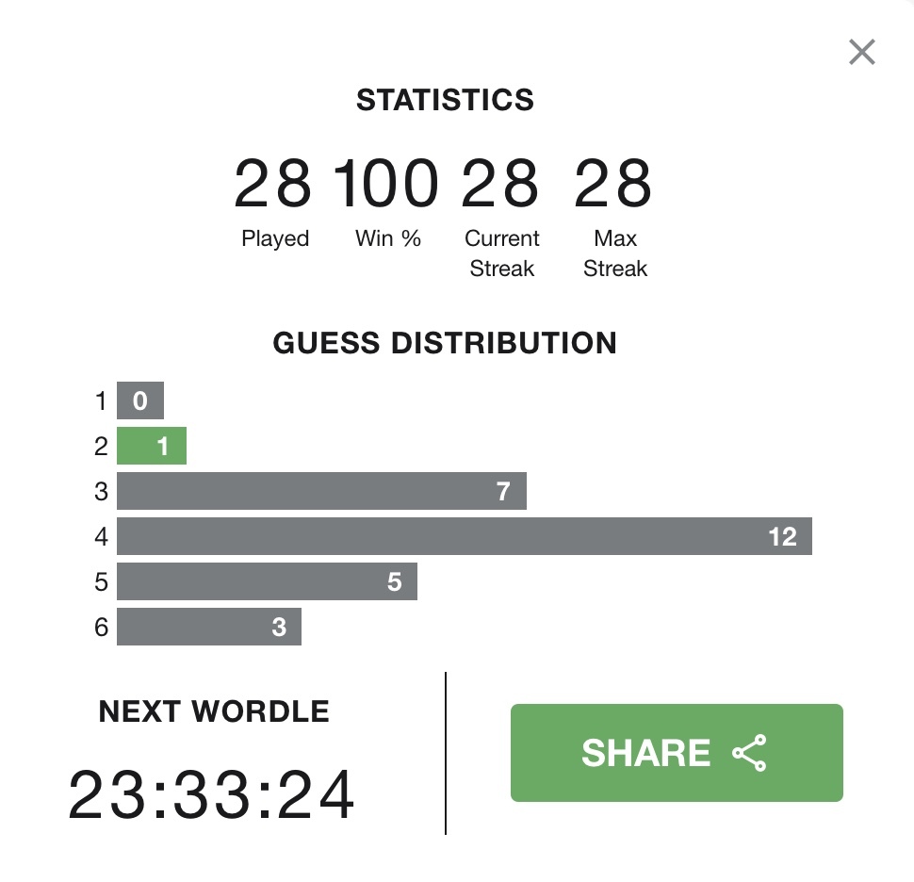Click the 100 Win % value
914x882 pixels.
coord(387,185)
